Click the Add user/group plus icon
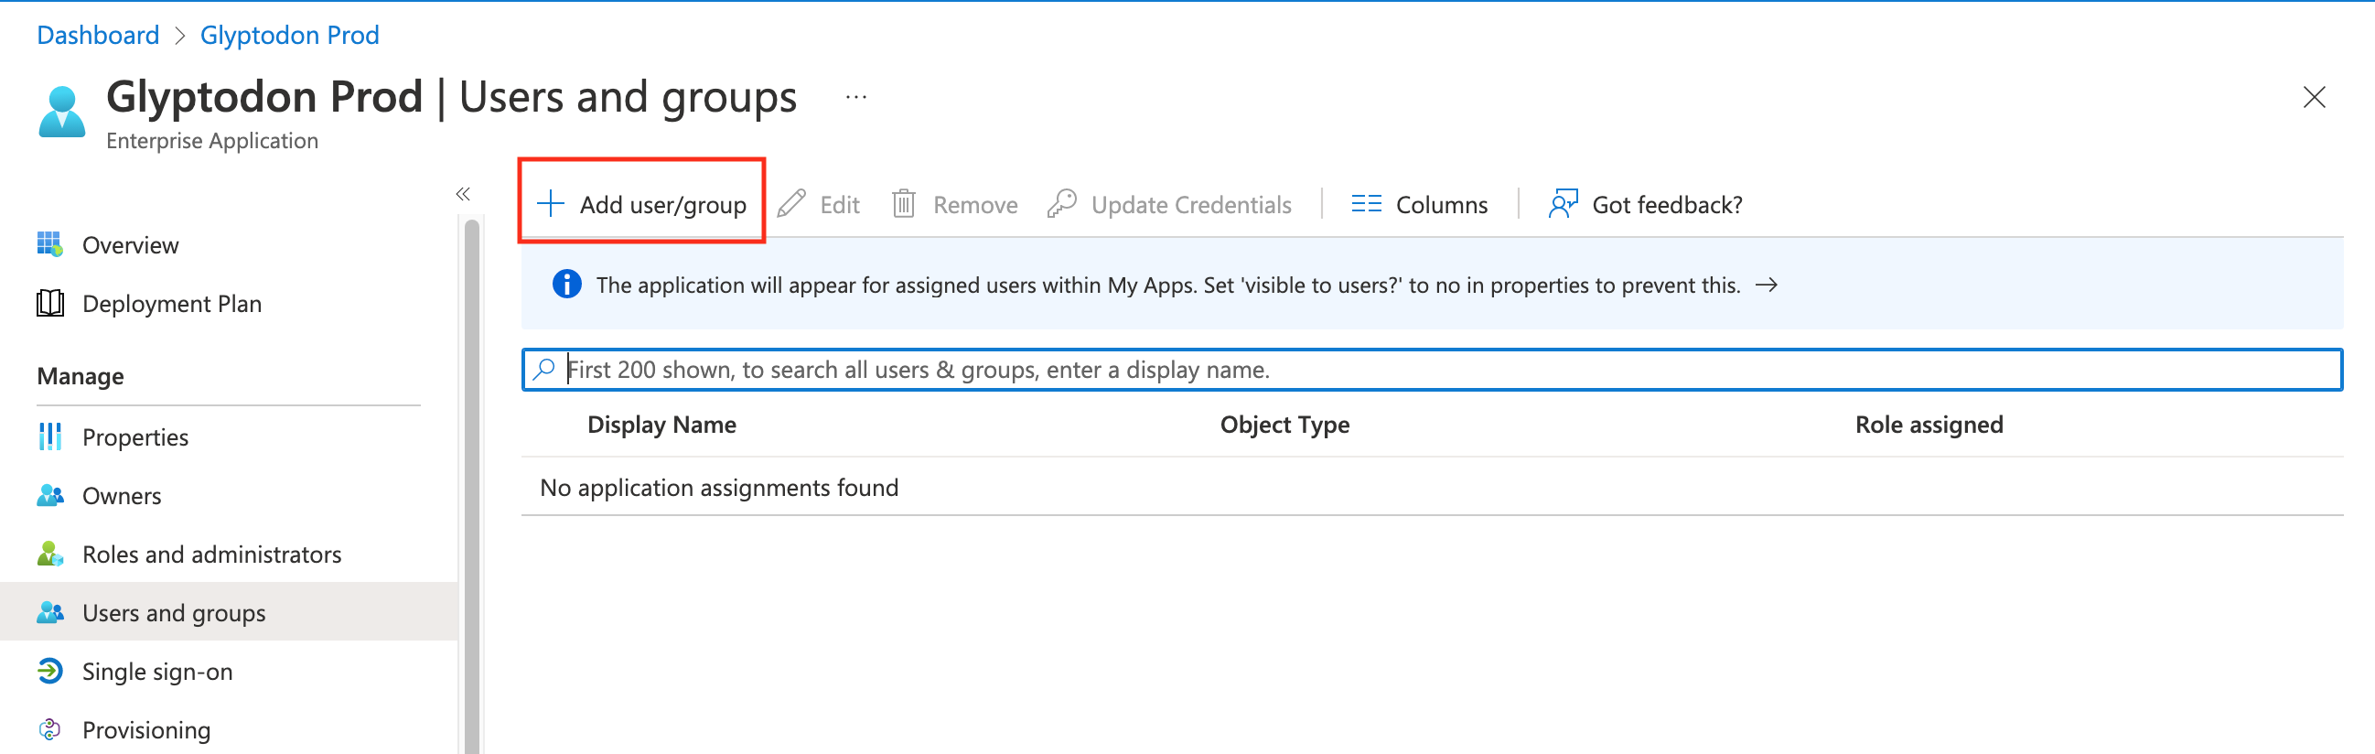The height and width of the screenshot is (754, 2375). coord(551,204)
